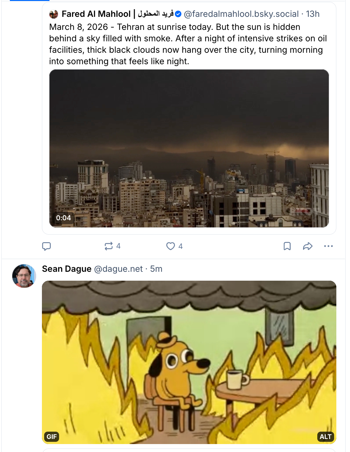This screenshot has height=452, width=350.
Task: Show ALT text for the GIF
Action: [x=326, y=437]
